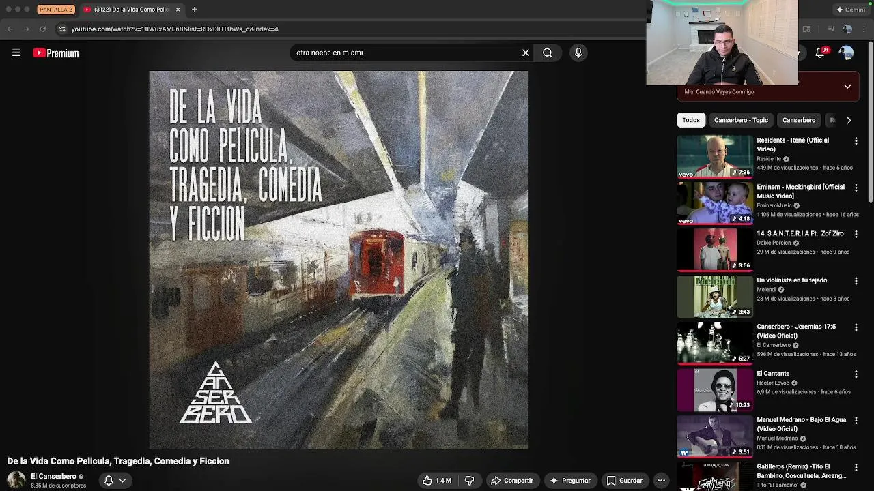Open 14. S.A.N.T.E.R.I.A thumbnail
This screenshot has height=491, width=874.
pyautogui.click(x=714, y=250)
